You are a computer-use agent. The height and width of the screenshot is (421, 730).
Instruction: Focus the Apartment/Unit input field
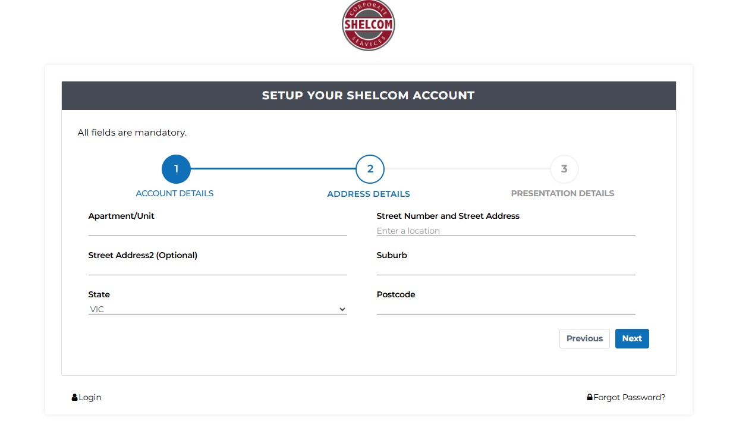(x=218, y=230)
